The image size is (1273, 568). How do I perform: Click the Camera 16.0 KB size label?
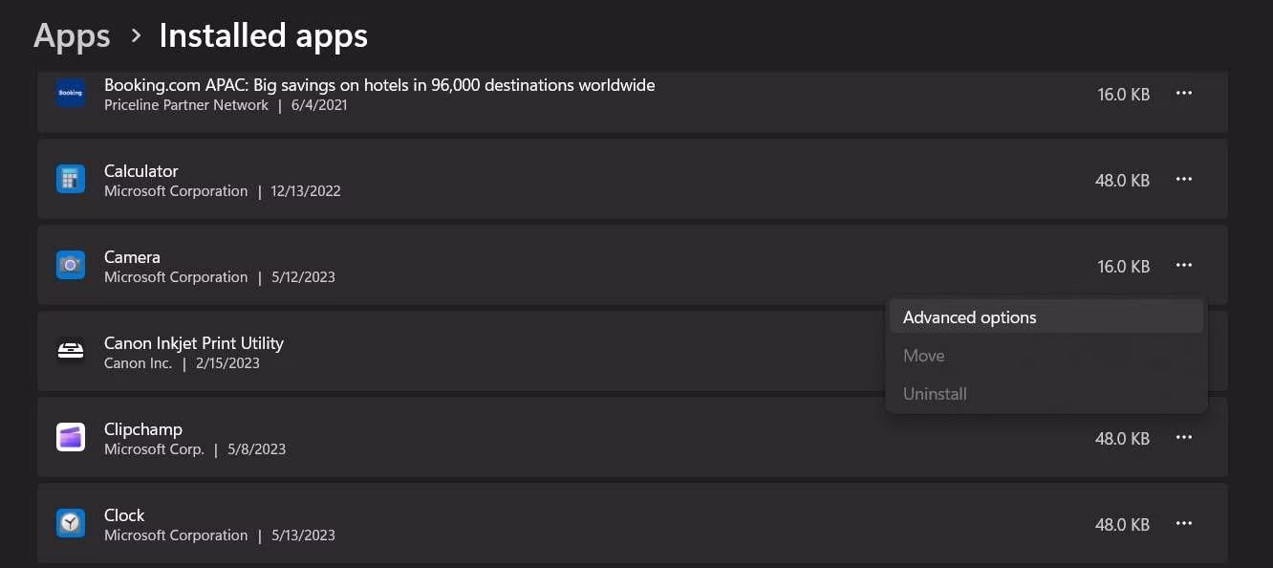pos(1122,267)
